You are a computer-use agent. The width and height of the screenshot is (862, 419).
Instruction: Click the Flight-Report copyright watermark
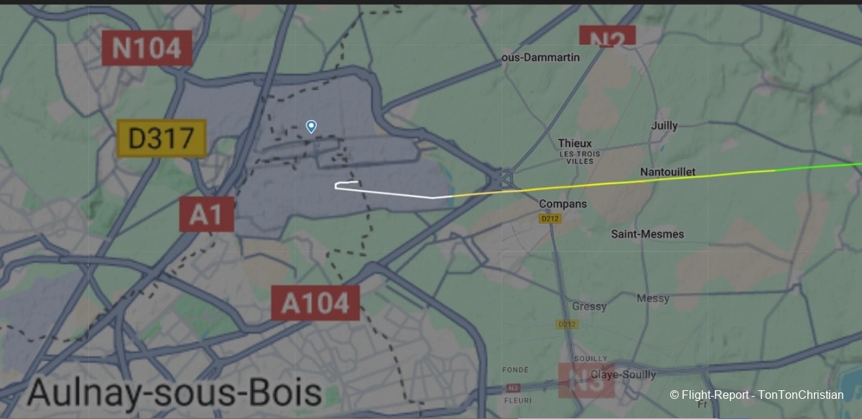click(756, 395)
